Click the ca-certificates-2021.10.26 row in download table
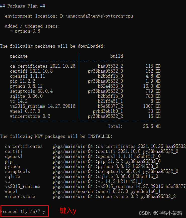Viewport: 186px width, 218px height. tap(85, 66)
